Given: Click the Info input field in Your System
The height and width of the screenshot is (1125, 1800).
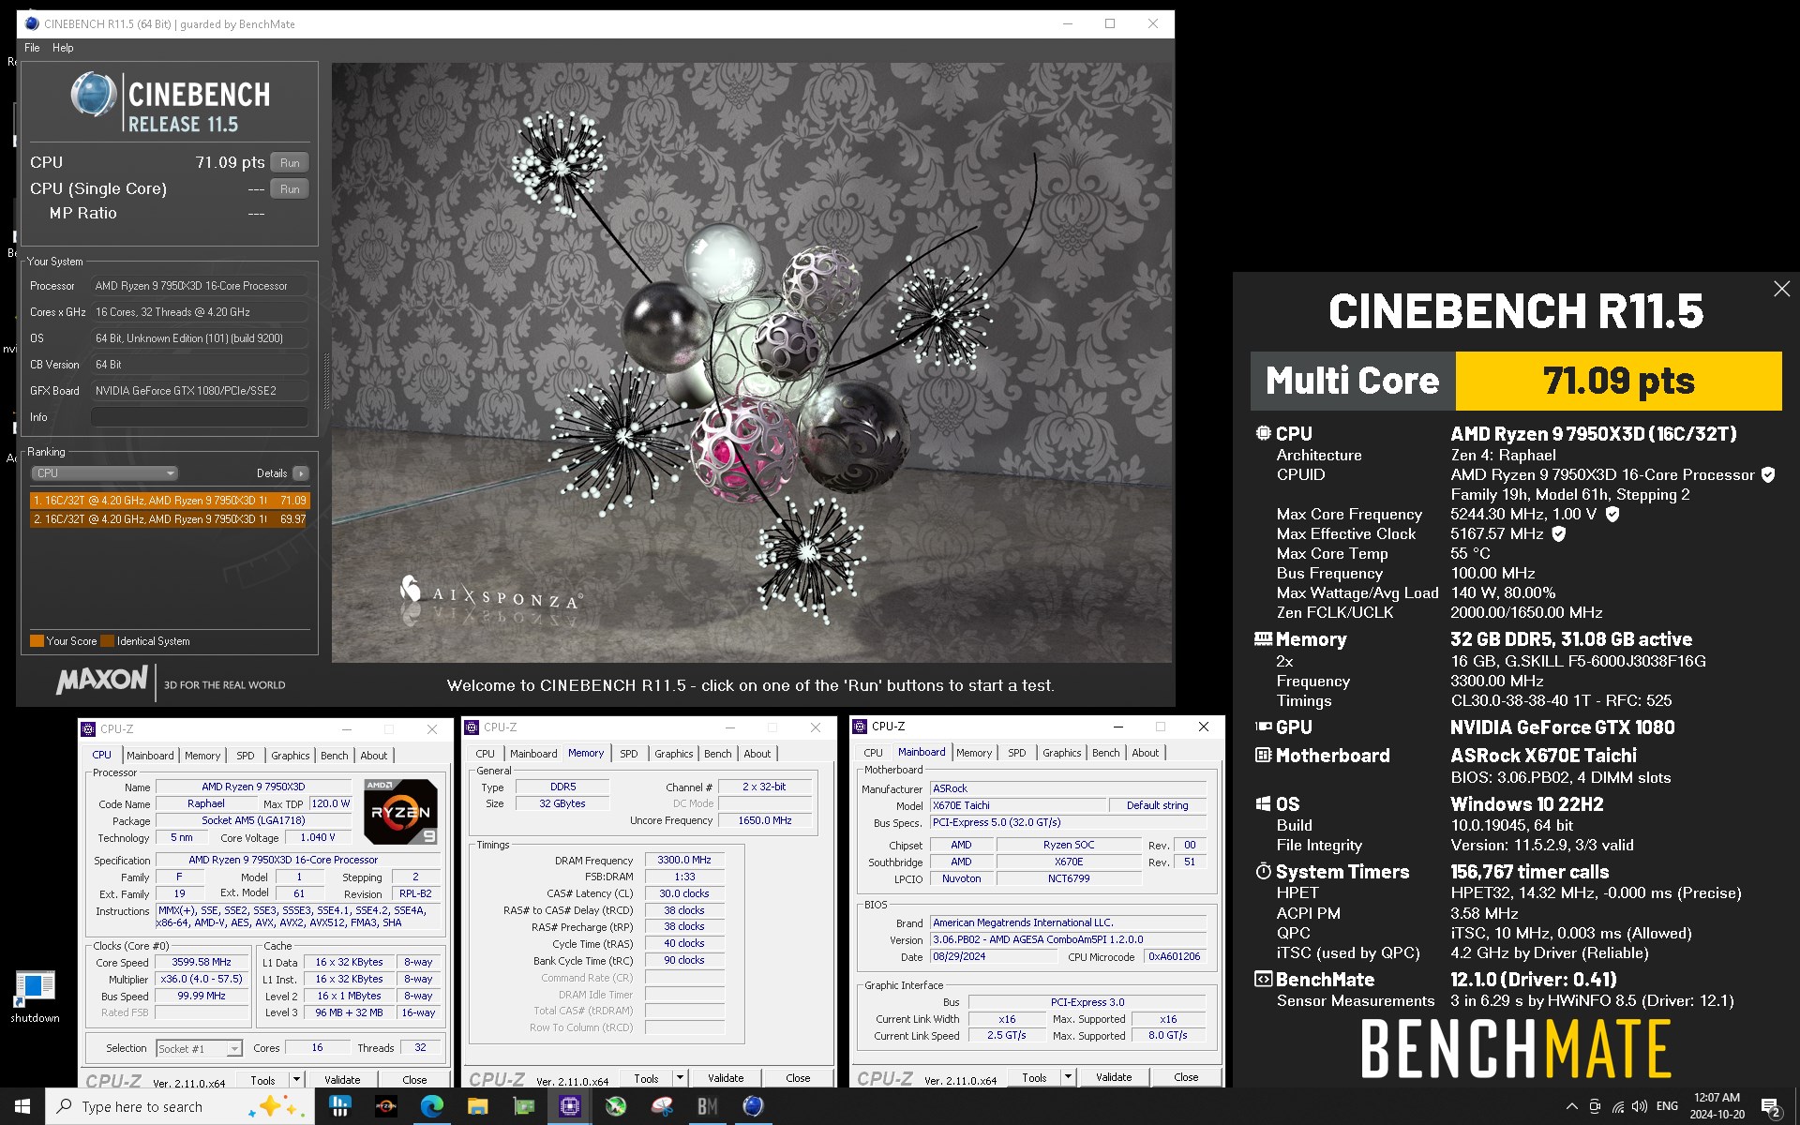Looking at the screenshot, I should click(200, 417).
